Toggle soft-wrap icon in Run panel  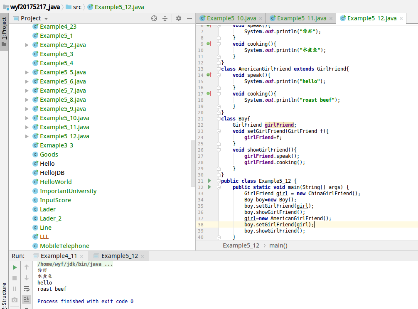(x=27, y=289)
